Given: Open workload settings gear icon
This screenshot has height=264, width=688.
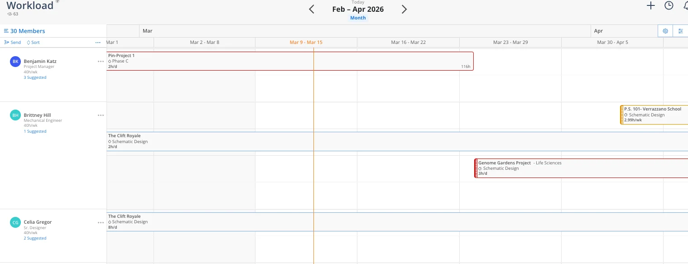Looking at the screenshot, I should (665, 31).
